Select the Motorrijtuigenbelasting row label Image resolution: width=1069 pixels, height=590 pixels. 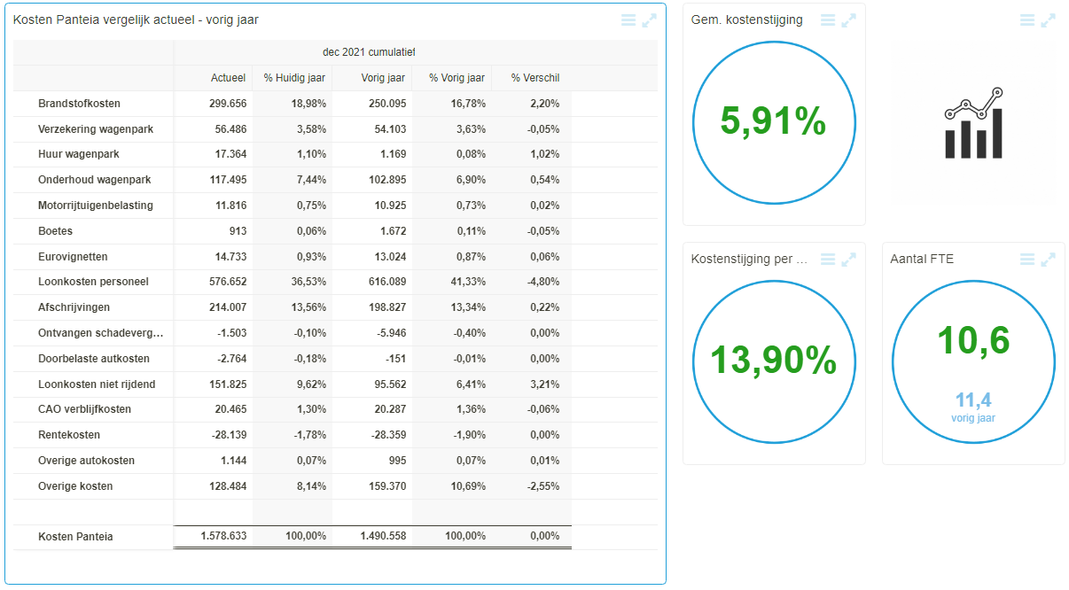(x=96, y=206)
